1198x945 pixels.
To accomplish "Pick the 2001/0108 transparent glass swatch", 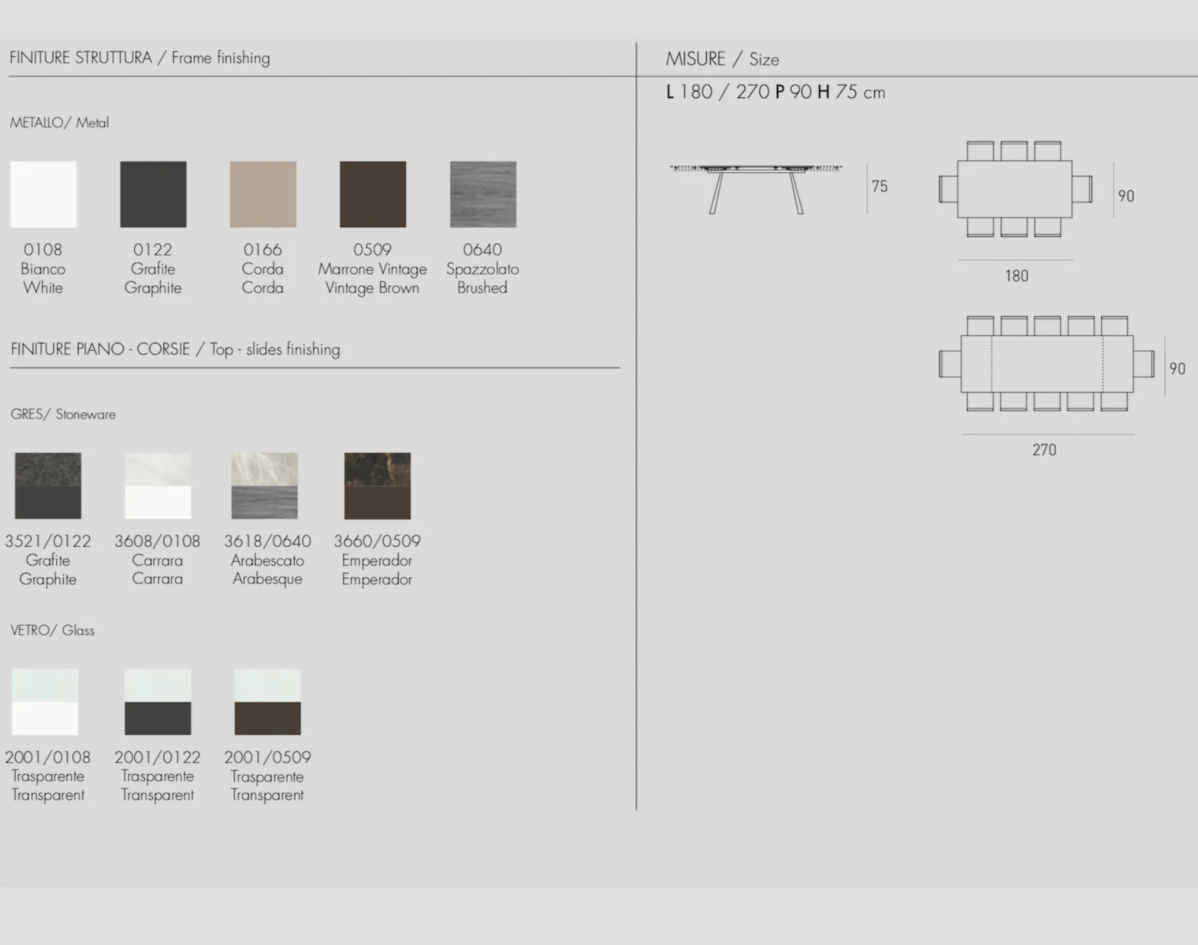I will (45, 702).
